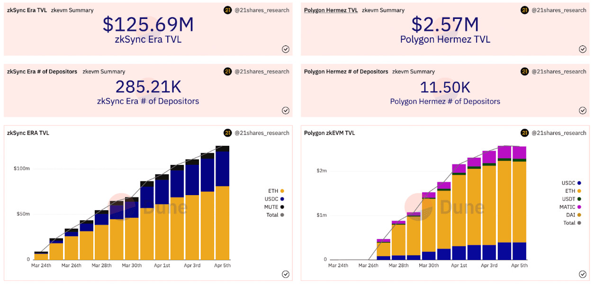The width and height of the screenshot is (594, 286).
Task: Toggle DAI series in Polygon zkEVM legend
Action: tap(572, 215)
